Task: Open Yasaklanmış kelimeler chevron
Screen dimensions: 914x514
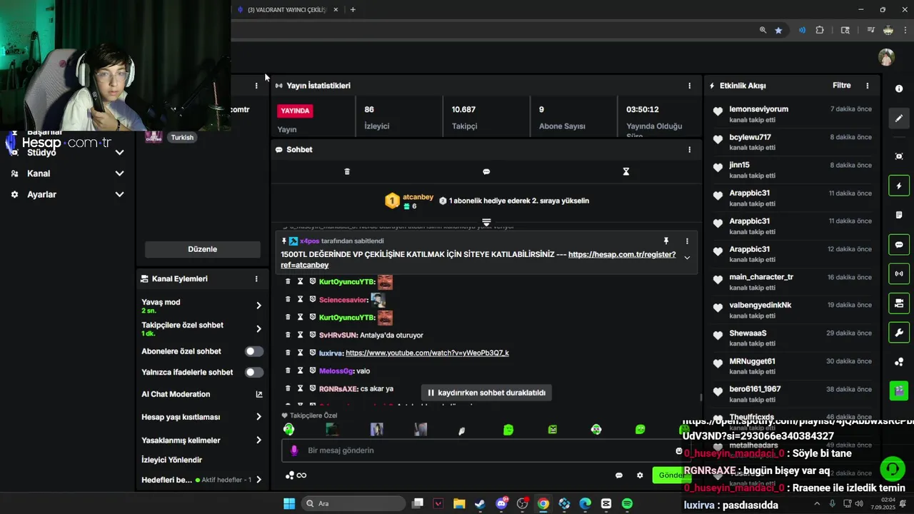Action: 258,440
